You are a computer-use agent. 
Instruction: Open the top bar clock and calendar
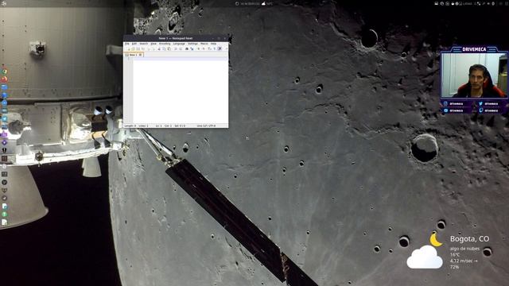[x=250, y=3]
